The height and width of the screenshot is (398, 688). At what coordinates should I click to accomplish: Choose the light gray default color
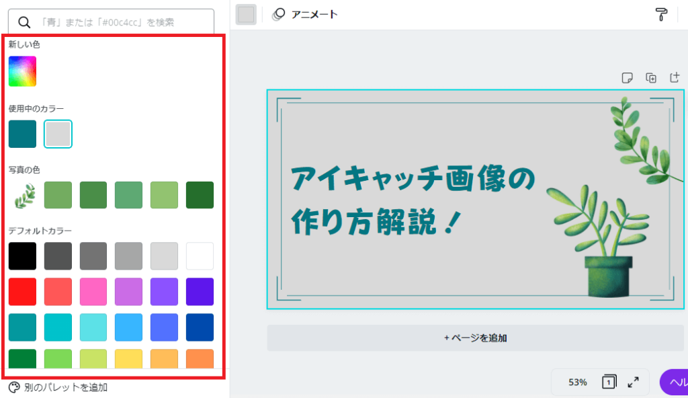click(x=164, y=256)
